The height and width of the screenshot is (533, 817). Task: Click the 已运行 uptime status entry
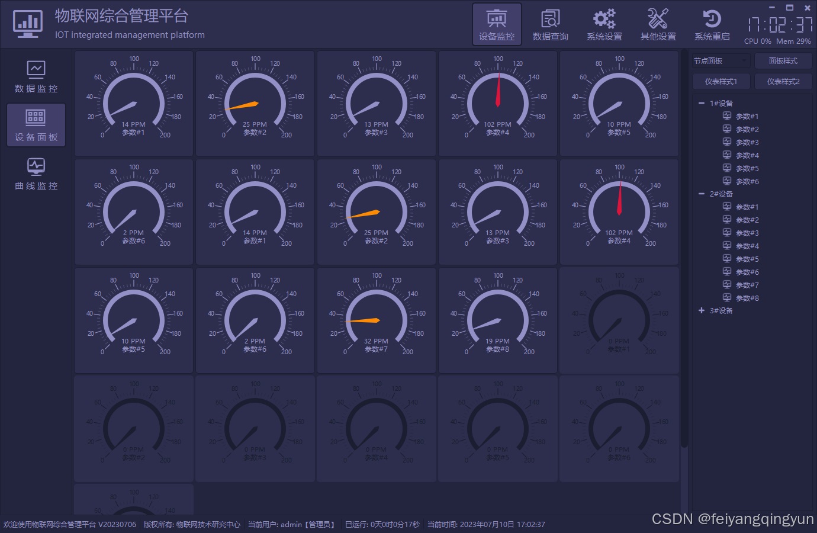382,525
